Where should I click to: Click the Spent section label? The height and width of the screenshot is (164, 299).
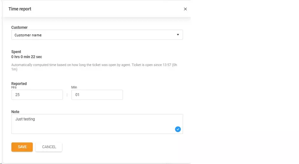[x=16, y=52]
